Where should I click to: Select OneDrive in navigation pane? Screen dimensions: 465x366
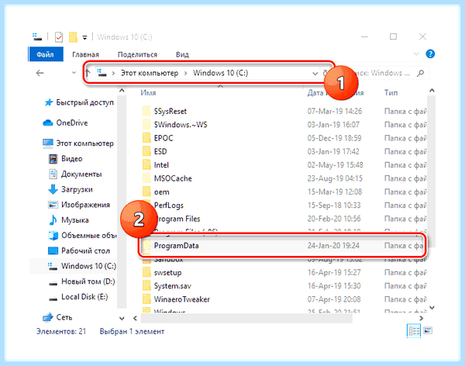tap(72, 123)
